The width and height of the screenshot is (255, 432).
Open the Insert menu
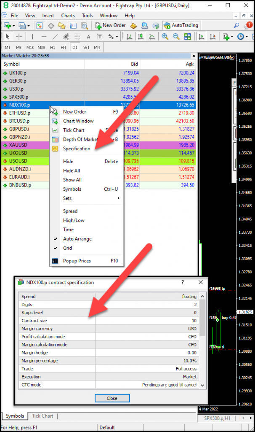[48, 16]
